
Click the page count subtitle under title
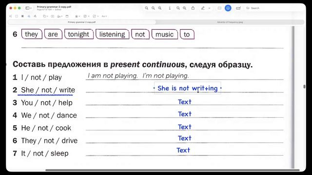[49, 10]
